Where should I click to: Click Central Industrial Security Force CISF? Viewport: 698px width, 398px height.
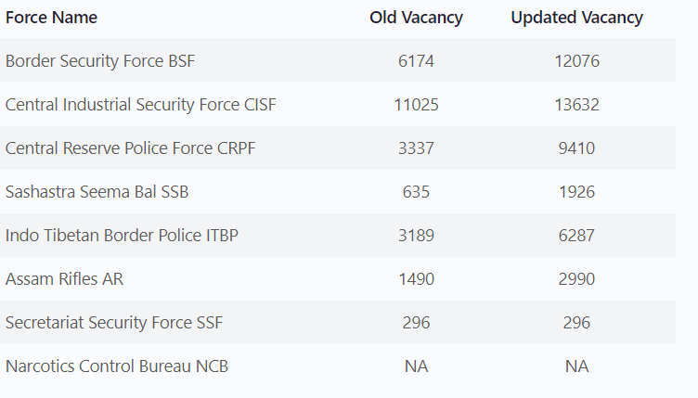tap(140, 105)
